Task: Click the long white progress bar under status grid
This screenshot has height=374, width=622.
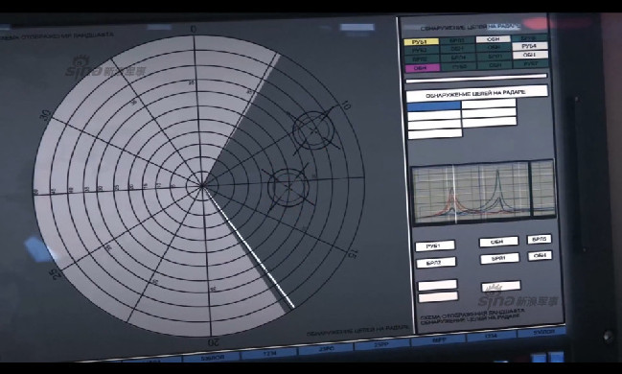Action: coord(476,79)
